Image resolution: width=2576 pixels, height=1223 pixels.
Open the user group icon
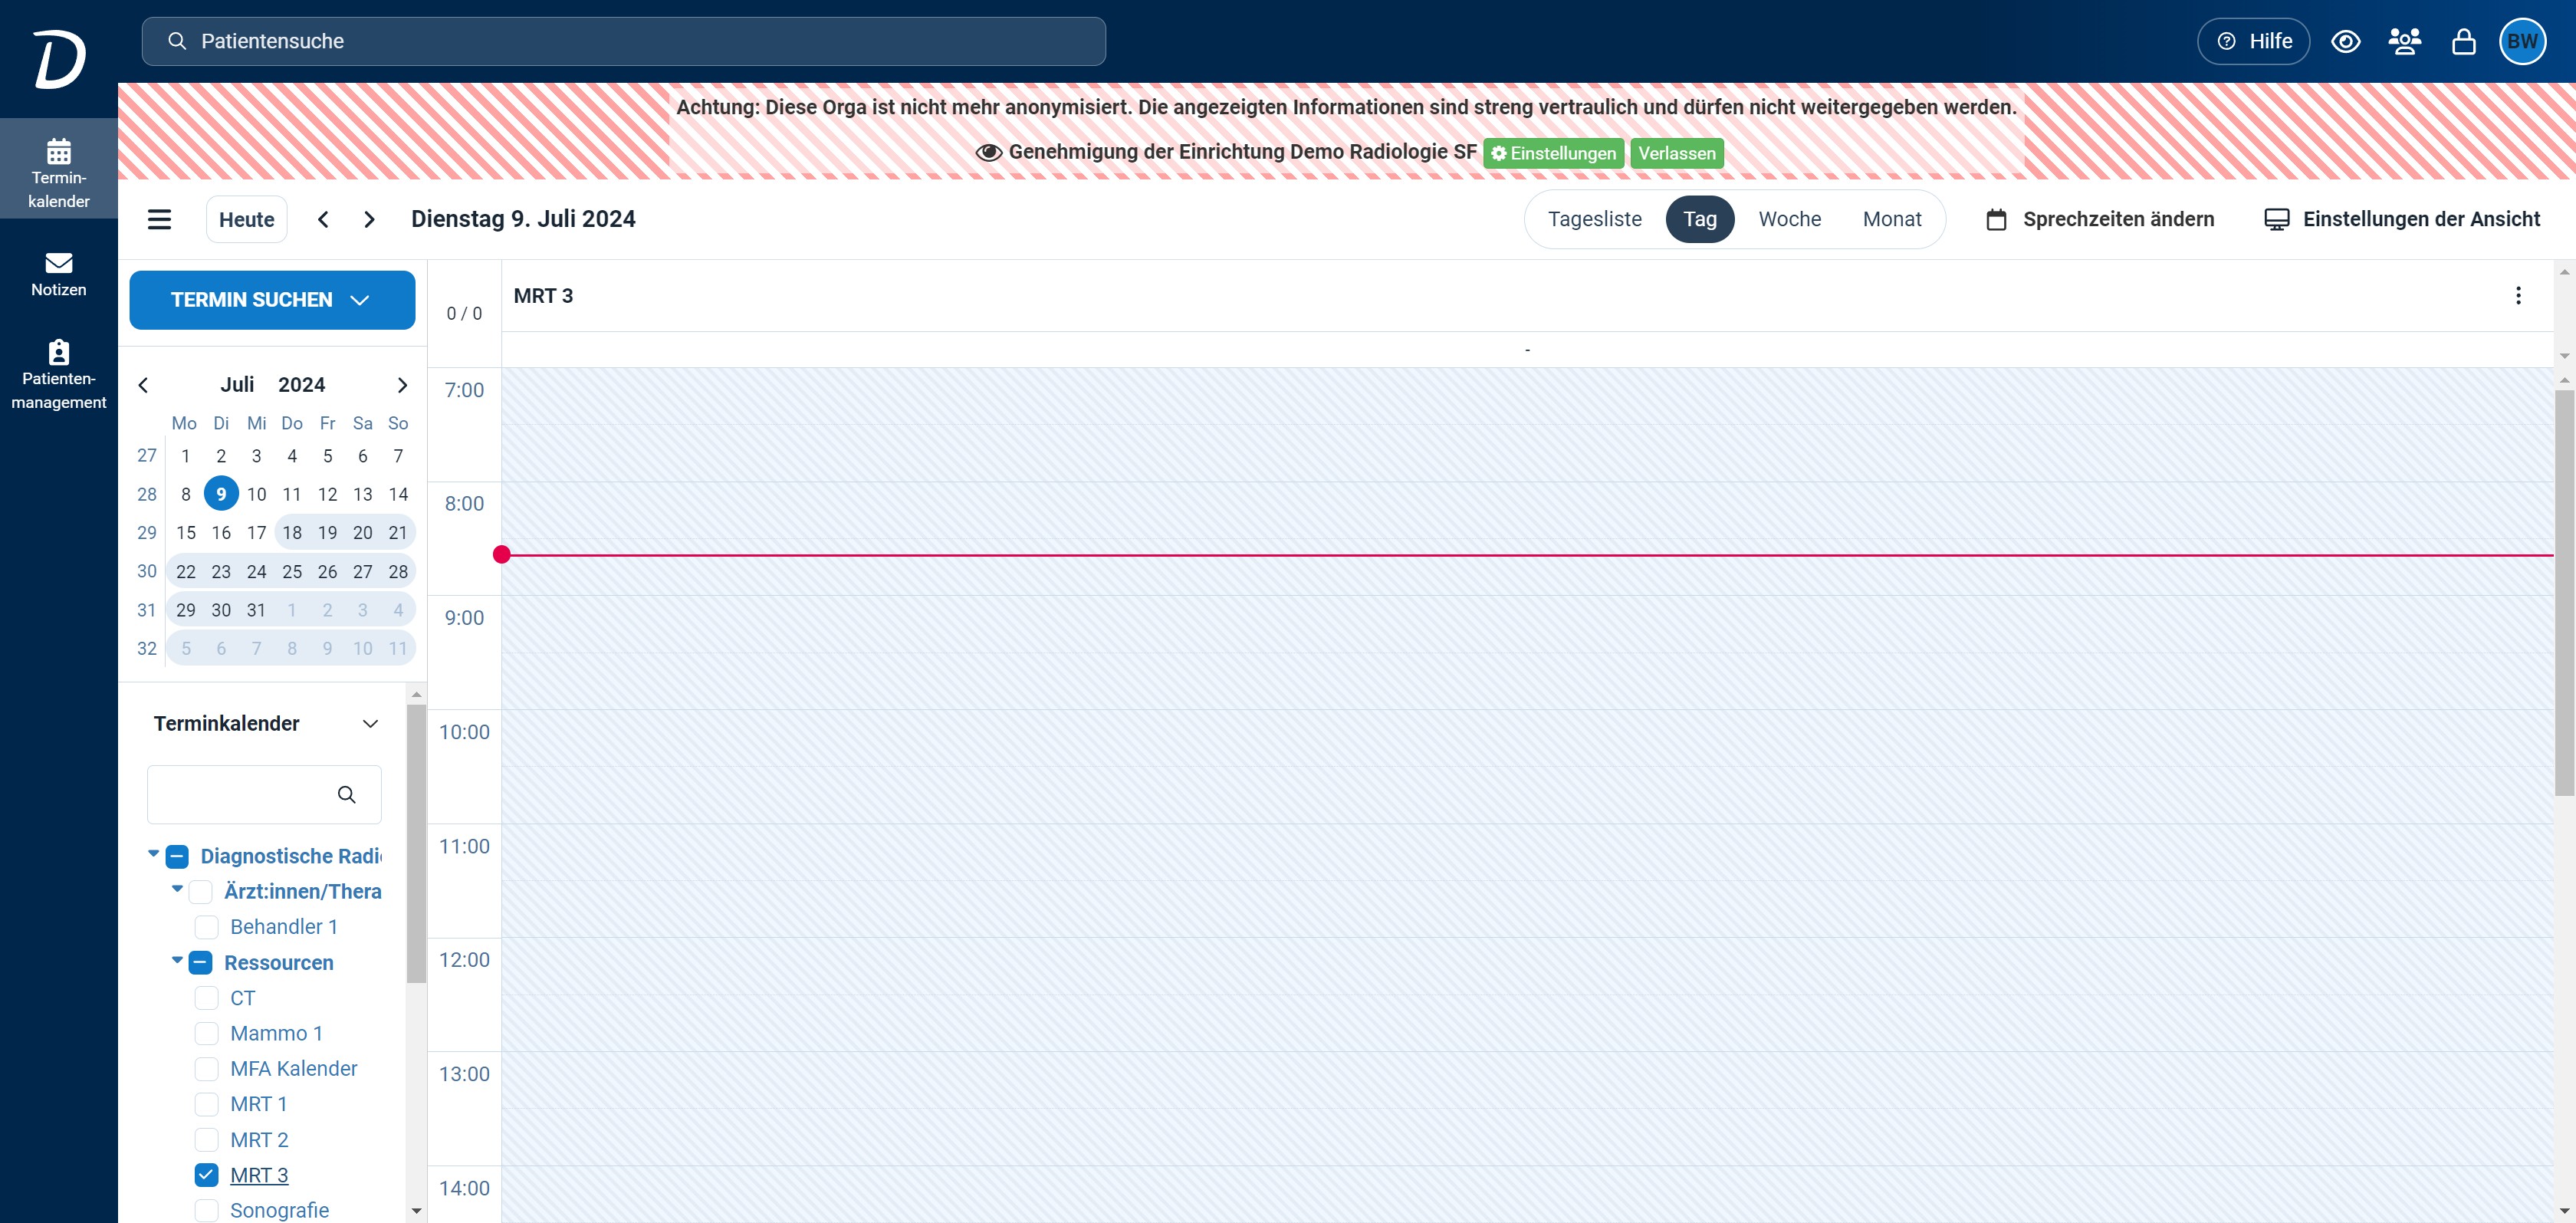click(x=2404, y=42)
